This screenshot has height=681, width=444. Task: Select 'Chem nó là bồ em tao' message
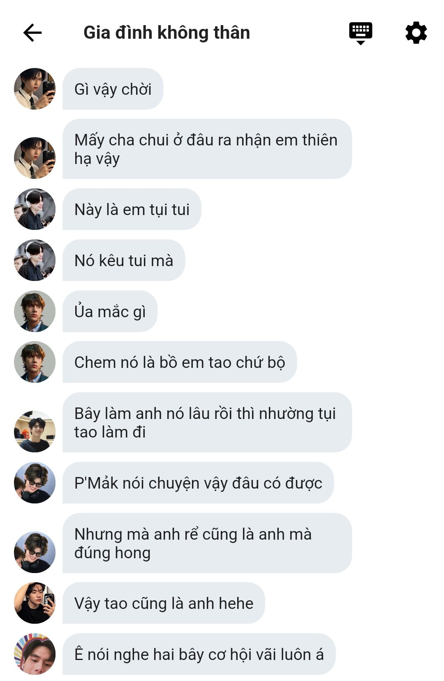[180, 362]
